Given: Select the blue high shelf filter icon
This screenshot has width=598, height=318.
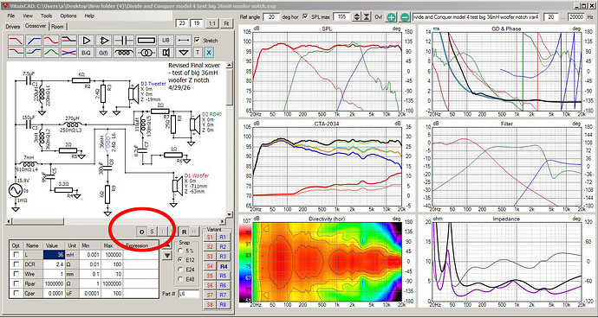Looking at the screenshot, I should (34, 53).
